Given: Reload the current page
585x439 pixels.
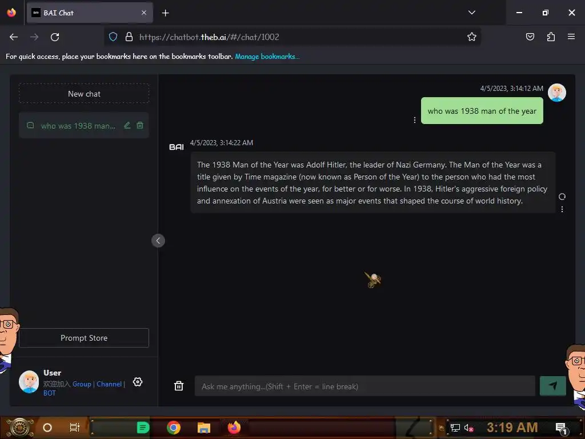Looking at the screenshot, I should (x=55, y=37).
